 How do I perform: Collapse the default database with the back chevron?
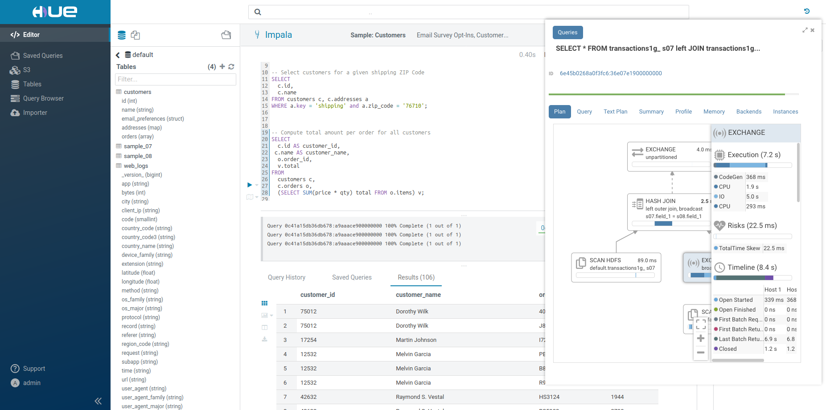click(x=117, y=54)
